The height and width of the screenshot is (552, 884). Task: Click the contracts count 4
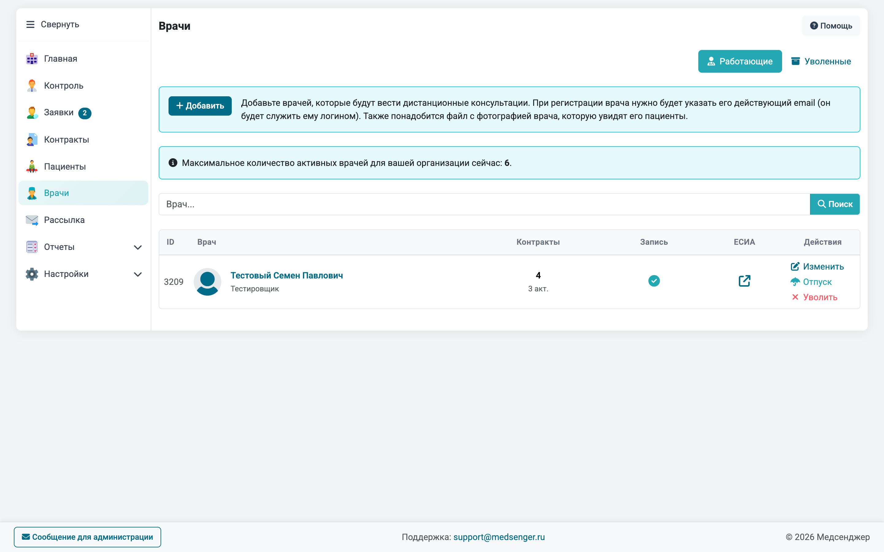coord(538,275)
